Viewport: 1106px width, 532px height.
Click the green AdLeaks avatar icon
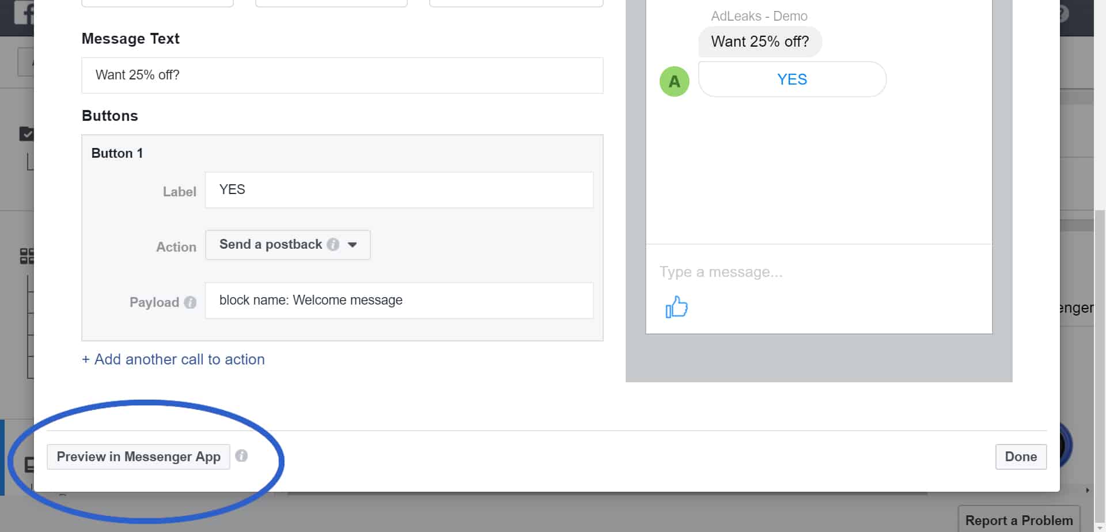coord(674,81)
